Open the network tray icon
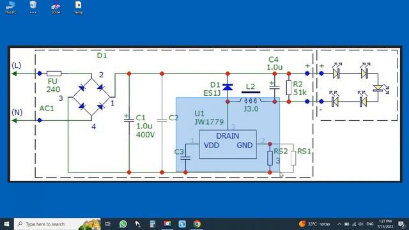This screenshot has height=230, width=409. click(x=354, y=224)
